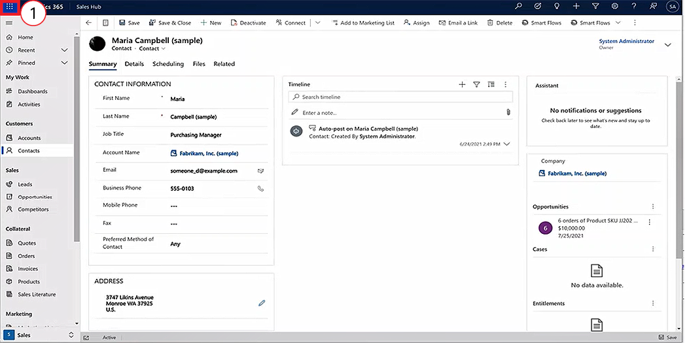Click the send email icon beside Email
The image size is (687, 343).
pyautogui.click(x=260, y=171)
